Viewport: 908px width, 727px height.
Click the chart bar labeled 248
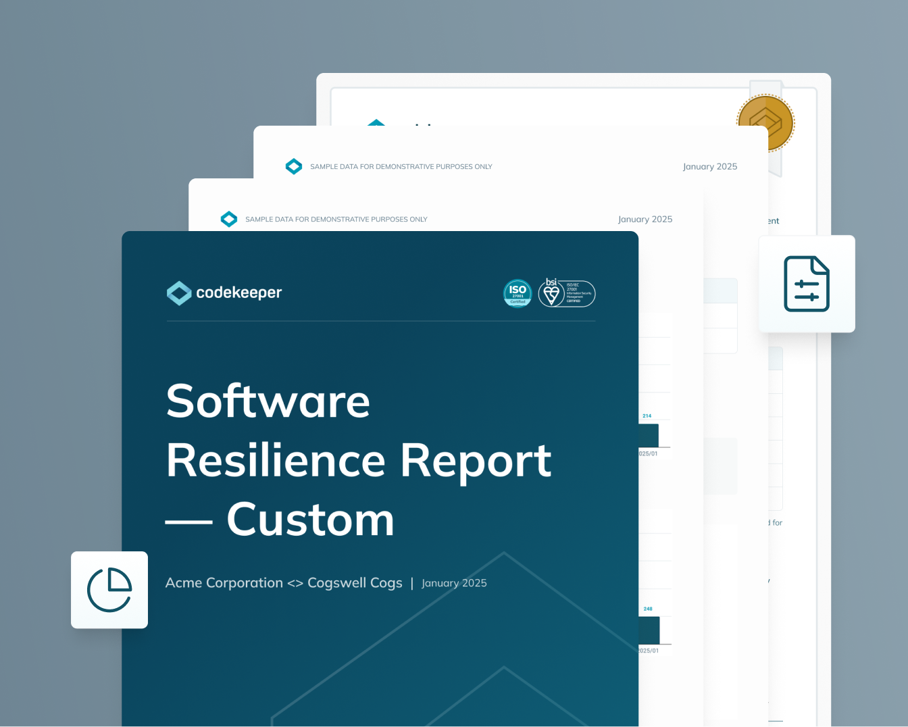click(649, 630)
